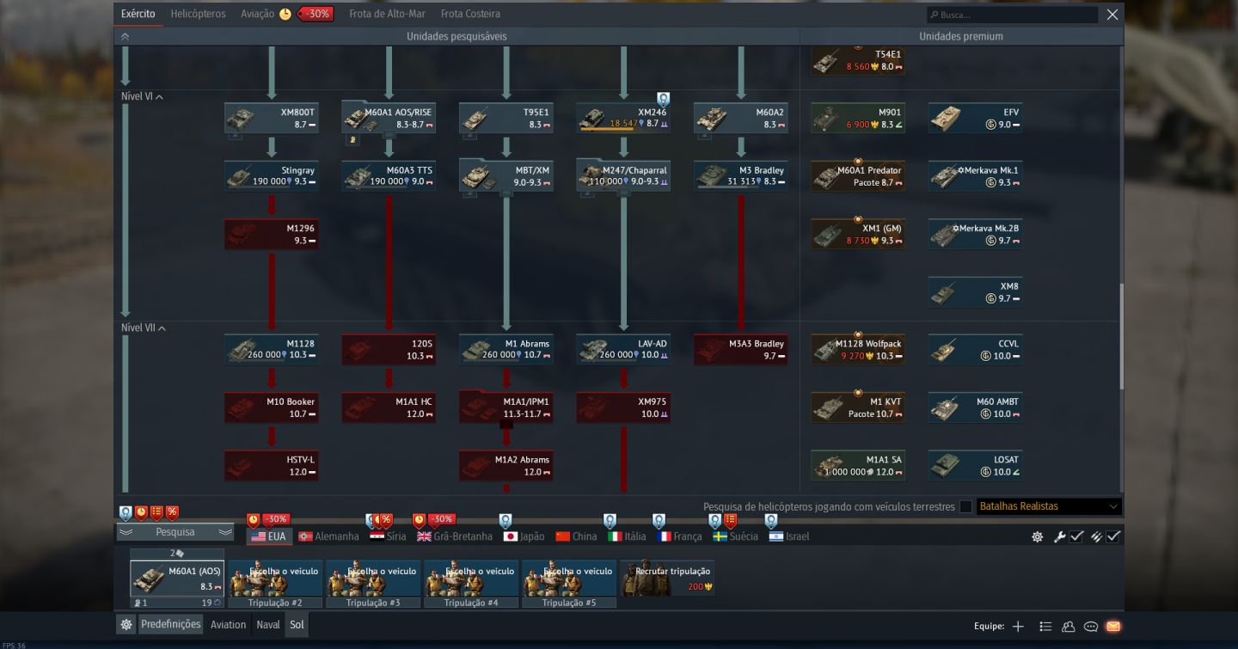The height and width of the screenshot is (649, 1238).
Task: Open the chat speech bubble icon
Action: (1091, 627)
